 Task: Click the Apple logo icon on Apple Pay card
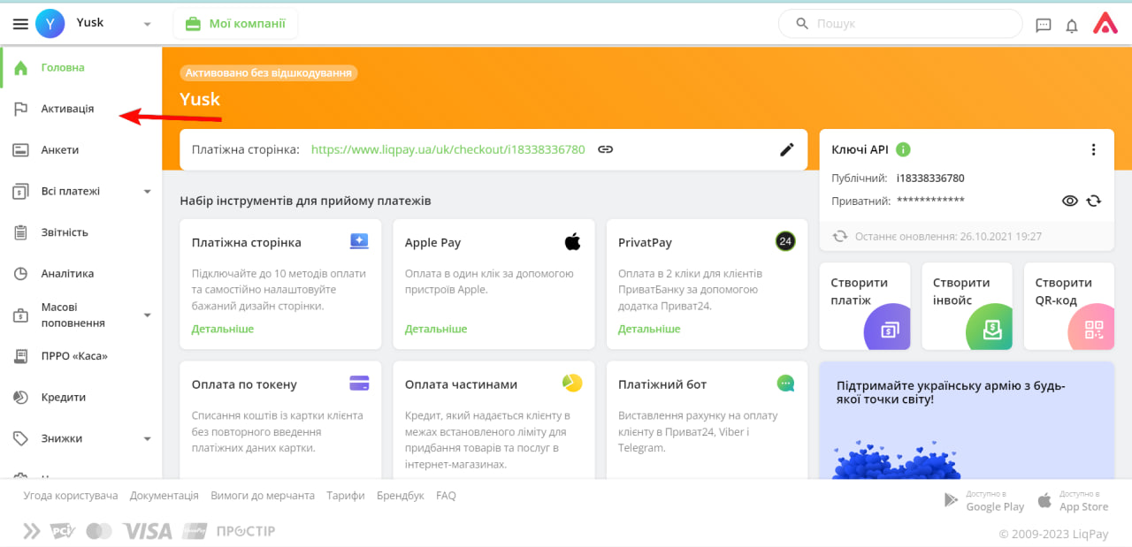(x=572, y=241)
